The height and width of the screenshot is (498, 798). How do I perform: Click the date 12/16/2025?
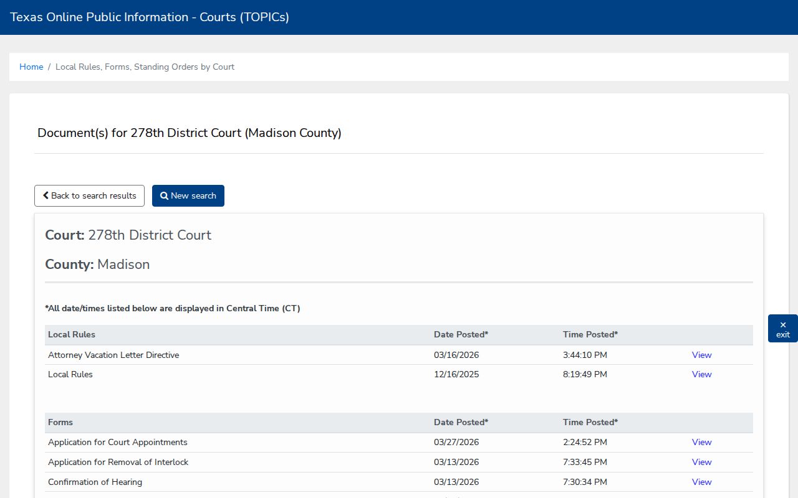tap(456, 374)
